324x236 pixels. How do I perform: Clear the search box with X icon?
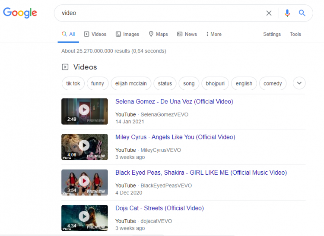(269, 13)
